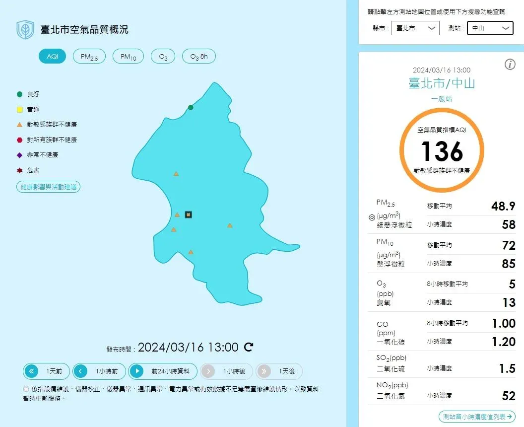Play the 前24小時資料 animation
The image size is (524, 427).
(x=136, y=371)
